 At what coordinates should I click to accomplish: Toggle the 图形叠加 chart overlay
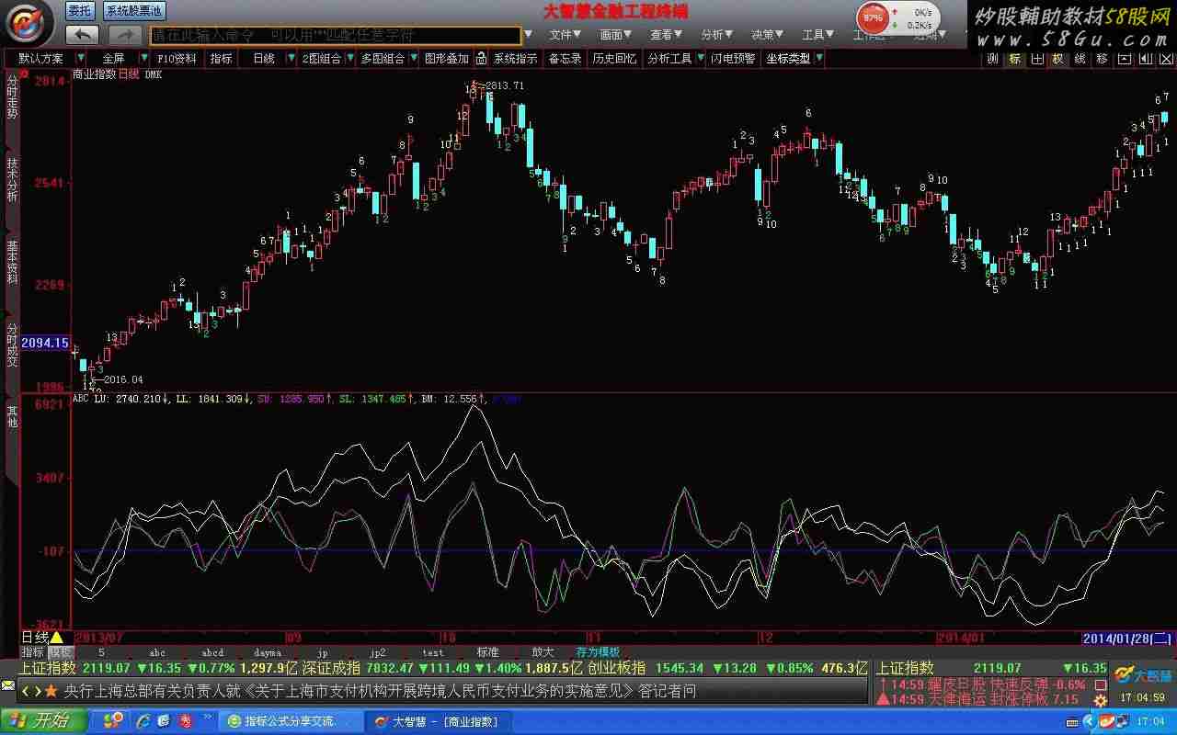(x=446, y=59)
